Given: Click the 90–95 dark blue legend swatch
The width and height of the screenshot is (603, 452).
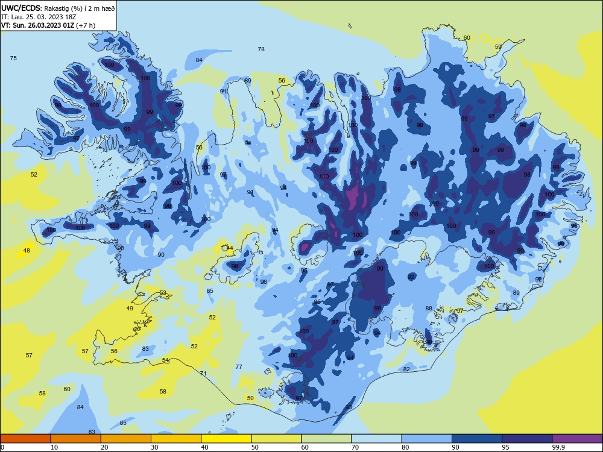Looking at the screenshot, I should pyautogui.click(x=477, y=439).
